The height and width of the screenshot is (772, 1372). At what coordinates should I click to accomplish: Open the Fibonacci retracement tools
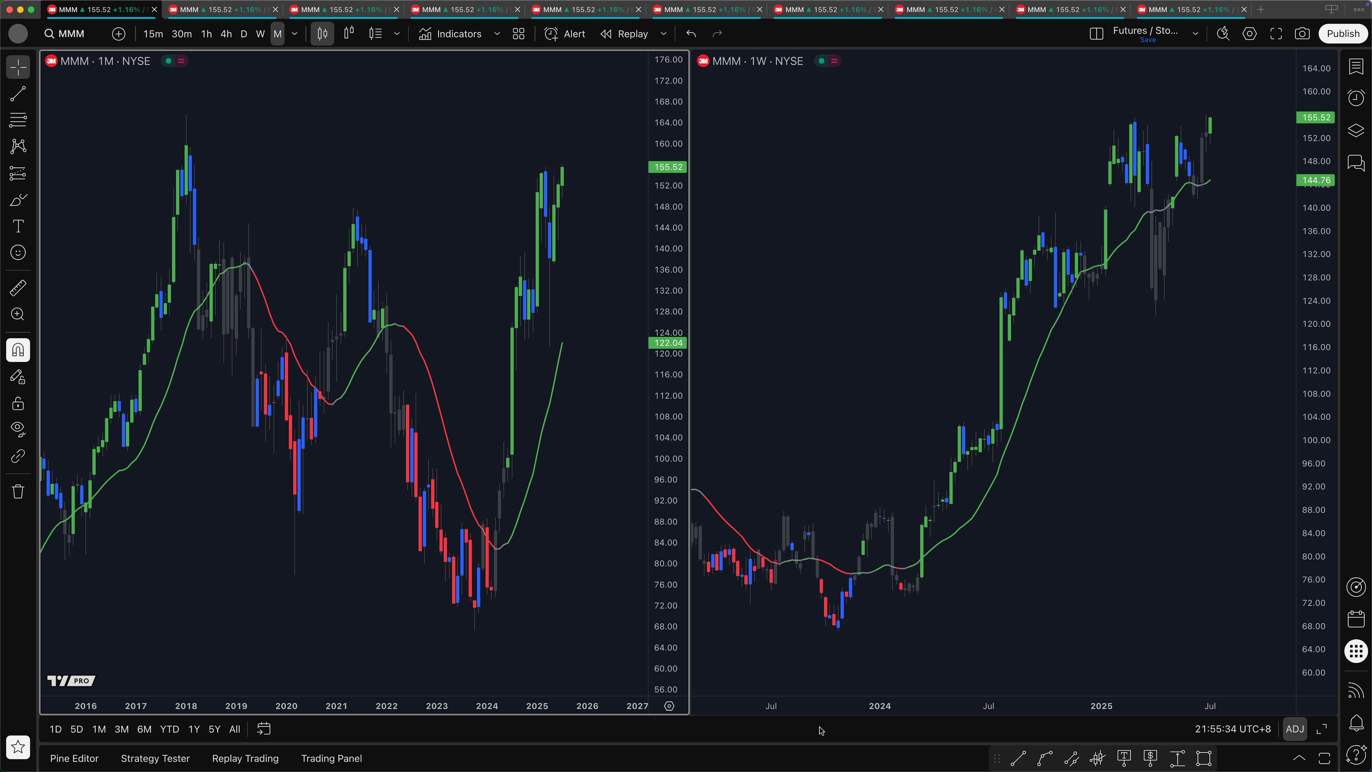pos(18,120)
